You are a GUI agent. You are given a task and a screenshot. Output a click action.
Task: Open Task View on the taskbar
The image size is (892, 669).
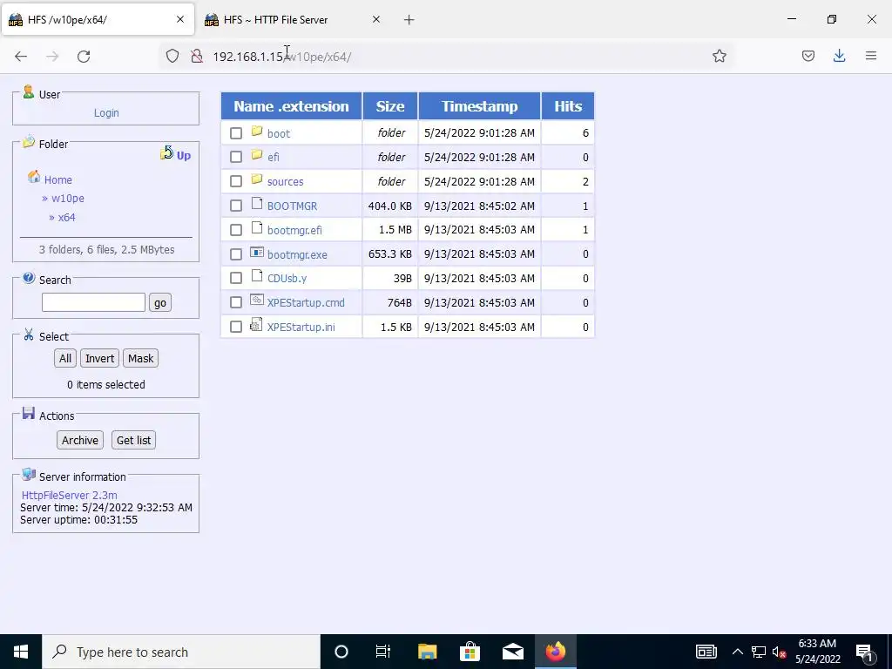click(x=383, y=652)
